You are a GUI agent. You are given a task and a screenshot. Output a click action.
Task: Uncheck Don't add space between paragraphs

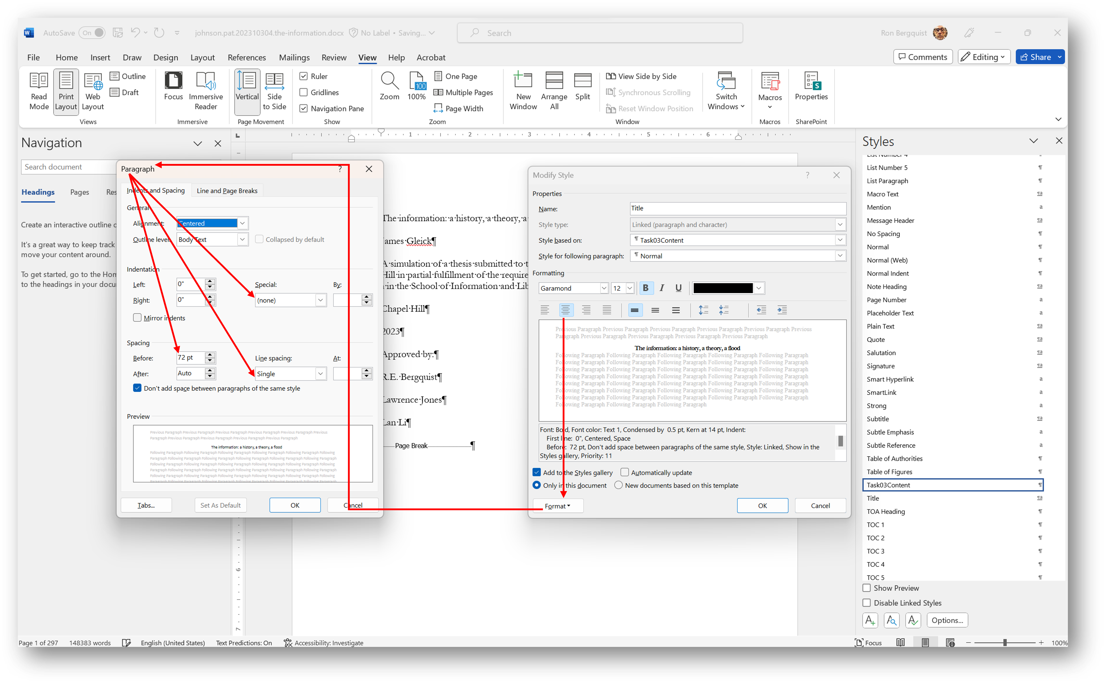137,388
